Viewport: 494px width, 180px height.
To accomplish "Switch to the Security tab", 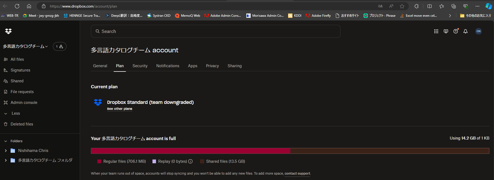I will (x=140, y=66).
